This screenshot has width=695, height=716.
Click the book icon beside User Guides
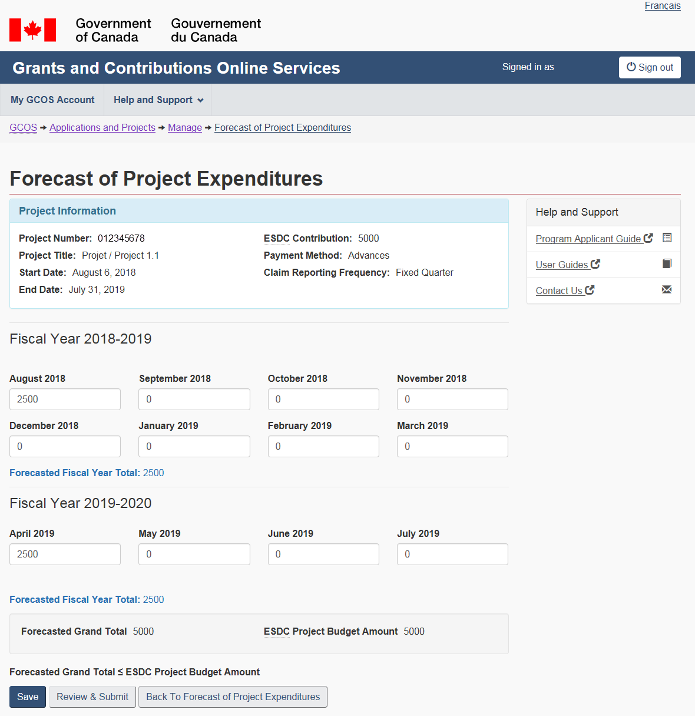point(667,264)
